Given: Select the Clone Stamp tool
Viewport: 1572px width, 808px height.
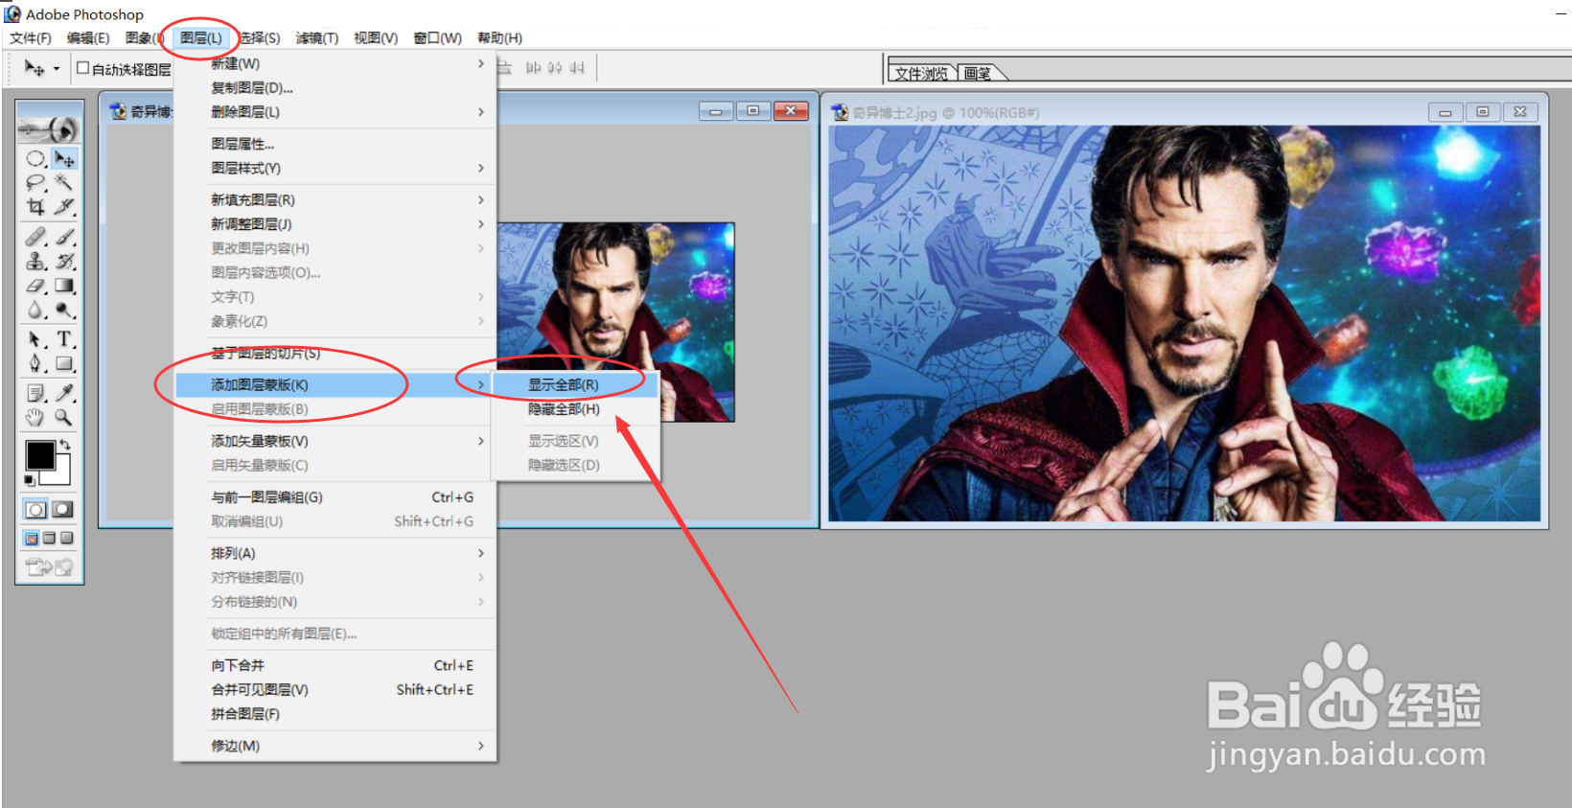Looking at the screenshot, I should [36, 261].
